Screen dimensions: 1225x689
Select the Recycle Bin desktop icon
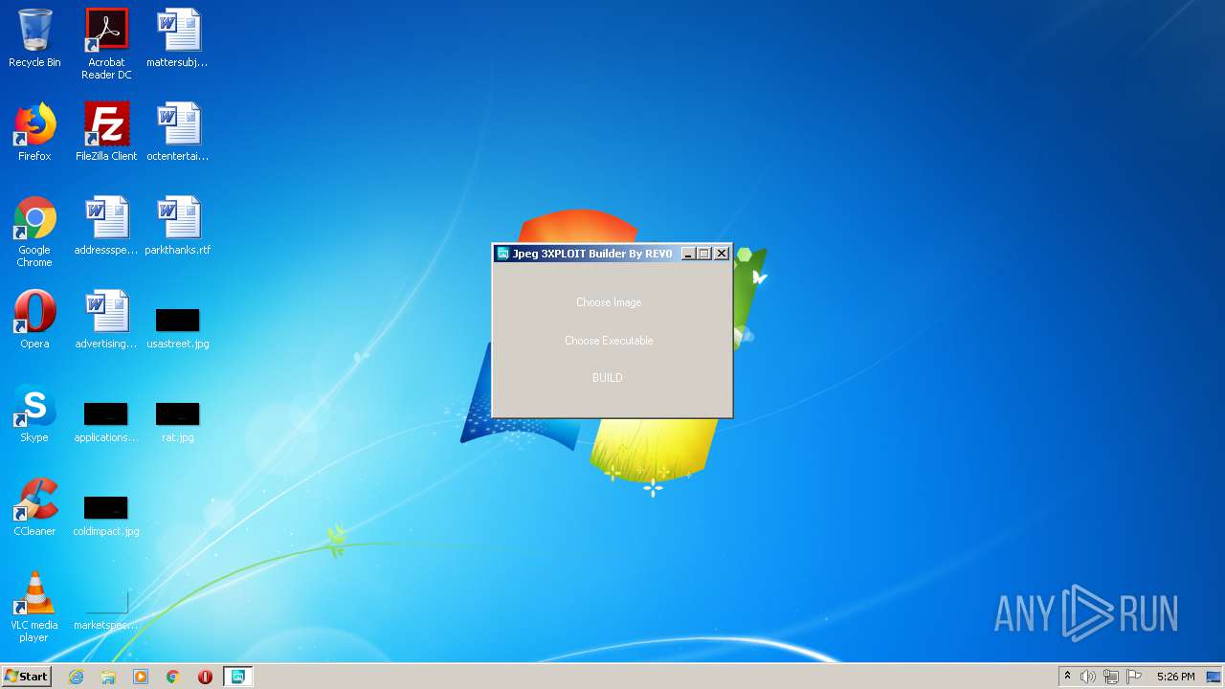coord(34,38)
